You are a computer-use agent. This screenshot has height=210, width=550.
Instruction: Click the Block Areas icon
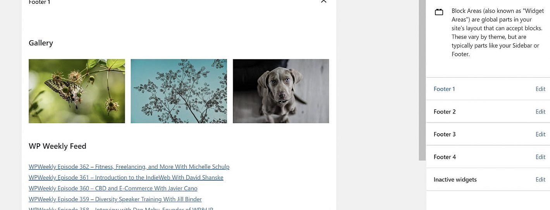(x=439, y=12)
